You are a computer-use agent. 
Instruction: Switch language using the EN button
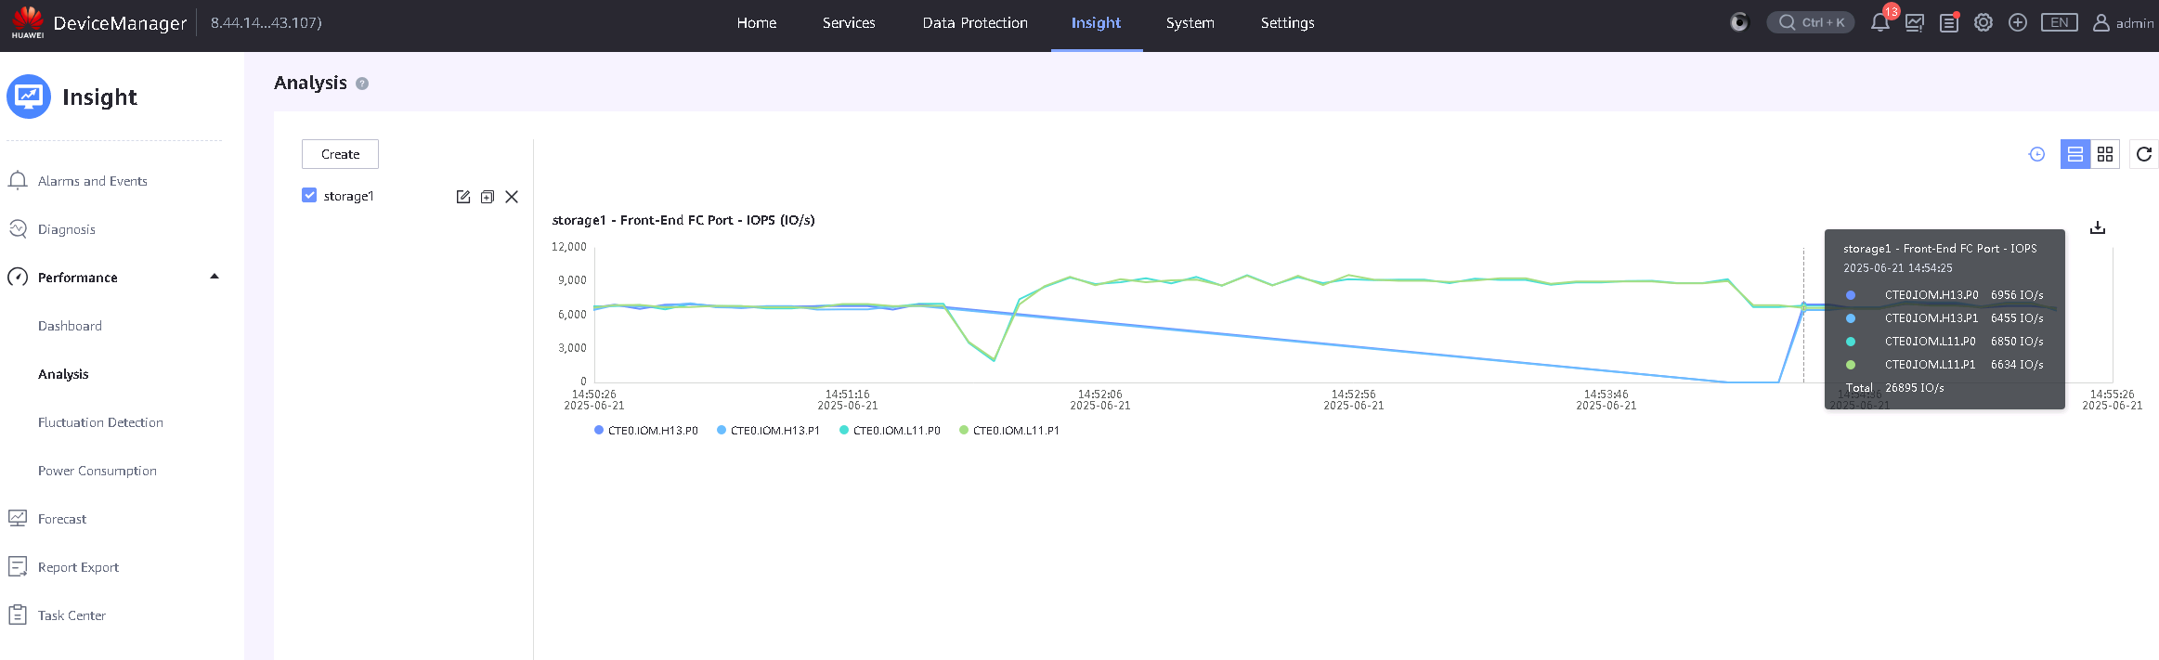pos(2060,22)
